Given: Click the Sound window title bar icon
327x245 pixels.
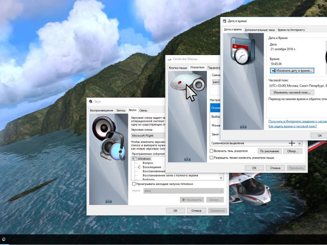Looking at the screenshot, I should [x=90, y=101].
